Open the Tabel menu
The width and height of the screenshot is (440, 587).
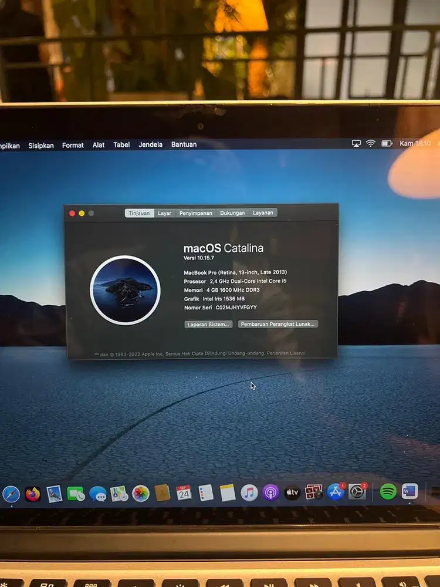(121, 145)
